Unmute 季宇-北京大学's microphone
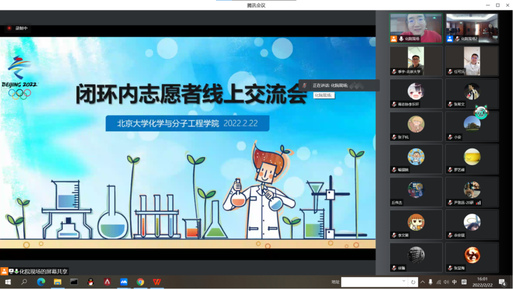Viewport: 513px width, 289px height. [393, 71]
